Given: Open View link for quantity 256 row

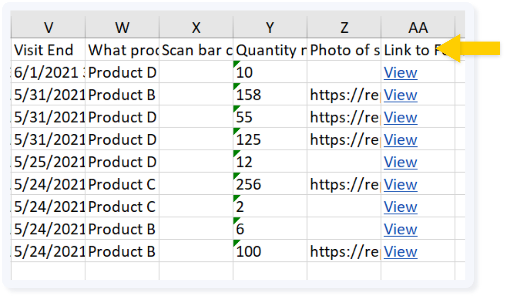Looking at the screenshot, I should (400, 185).
